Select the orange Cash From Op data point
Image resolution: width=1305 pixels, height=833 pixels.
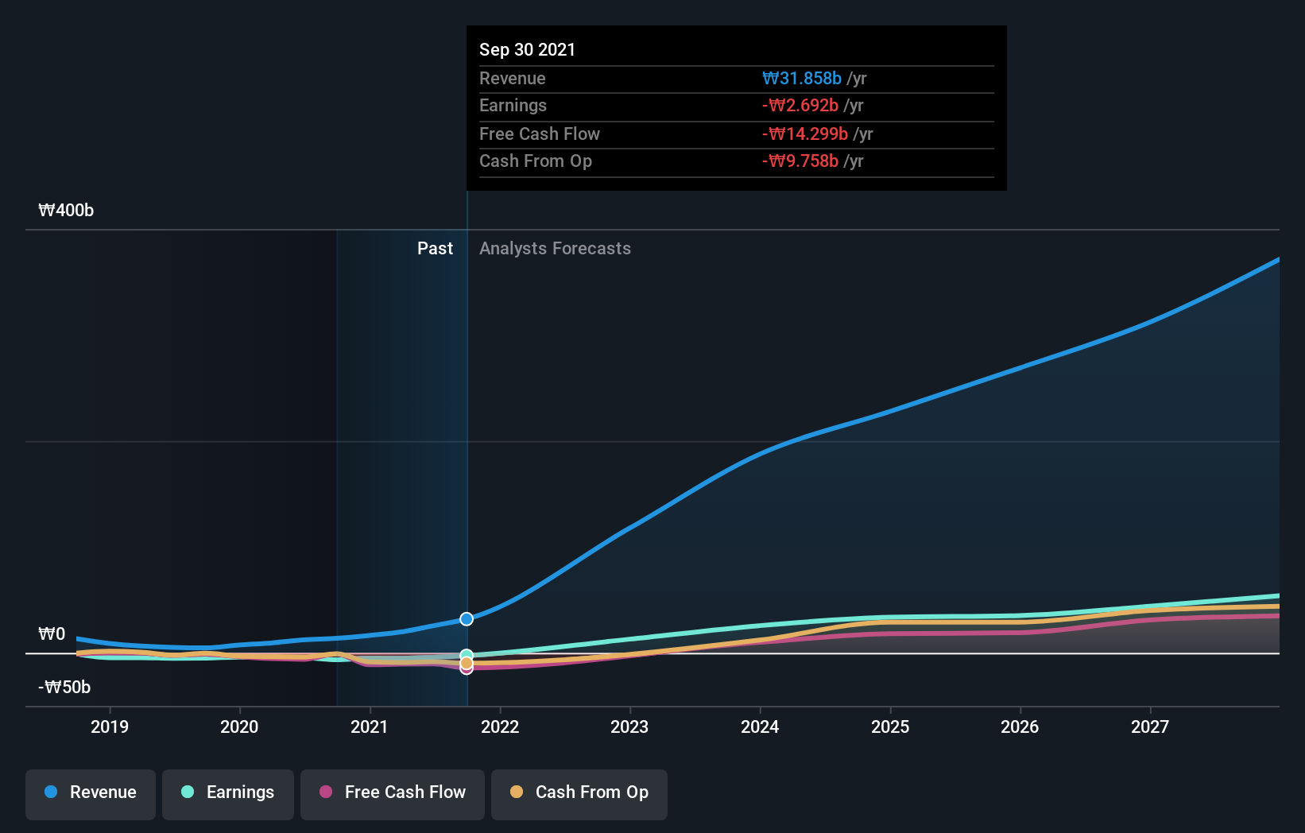(x=467, y=663)
